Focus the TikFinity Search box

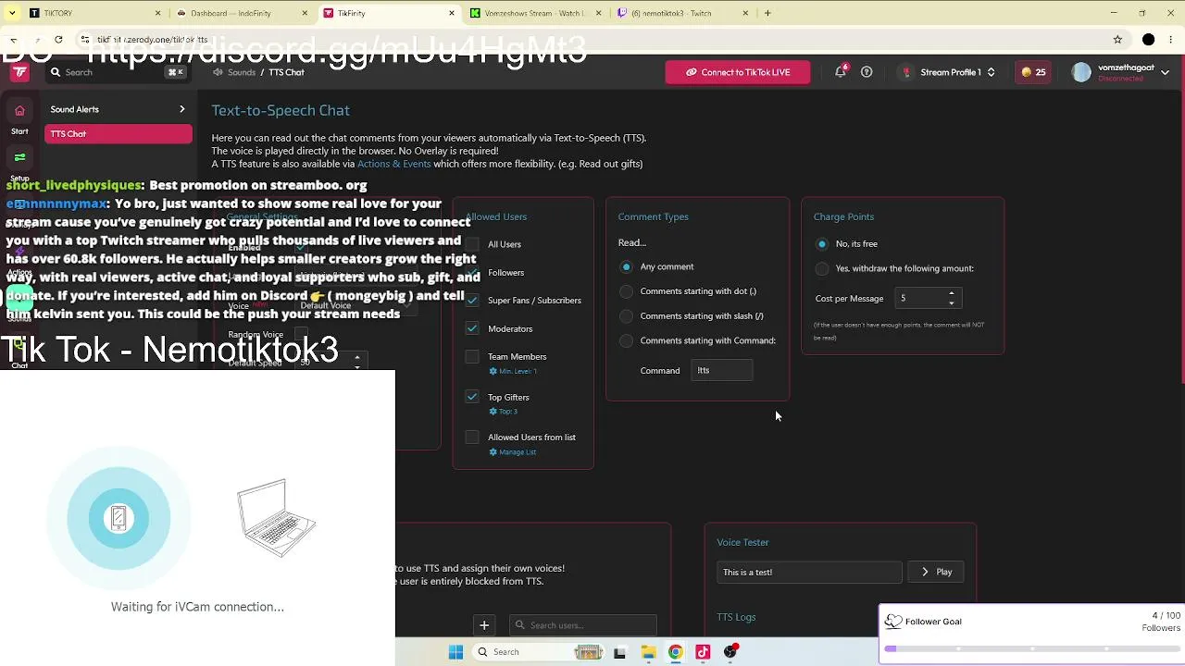point(118,72)
